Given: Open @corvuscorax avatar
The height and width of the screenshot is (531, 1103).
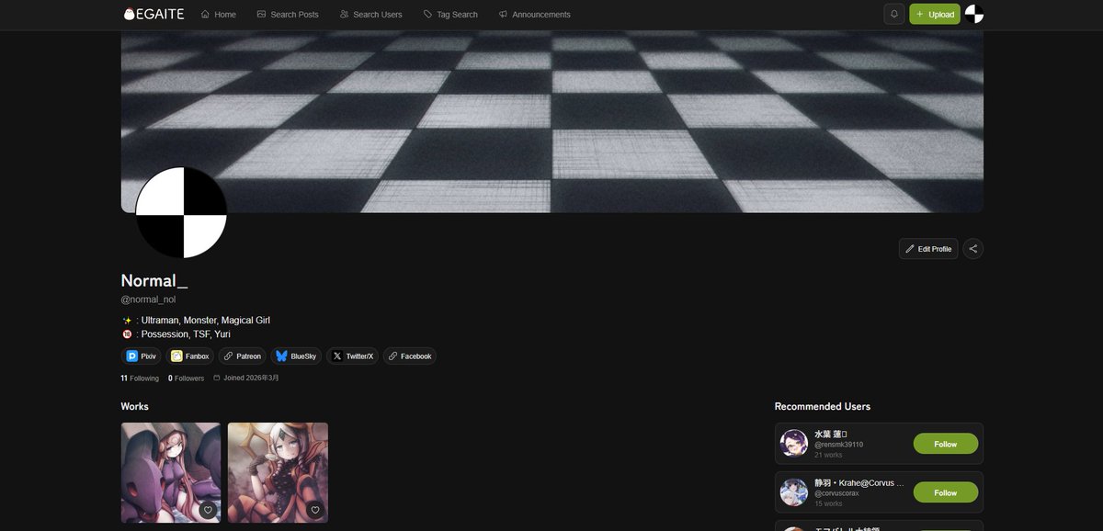Looking at the screenshot, I should click(794, 492).
